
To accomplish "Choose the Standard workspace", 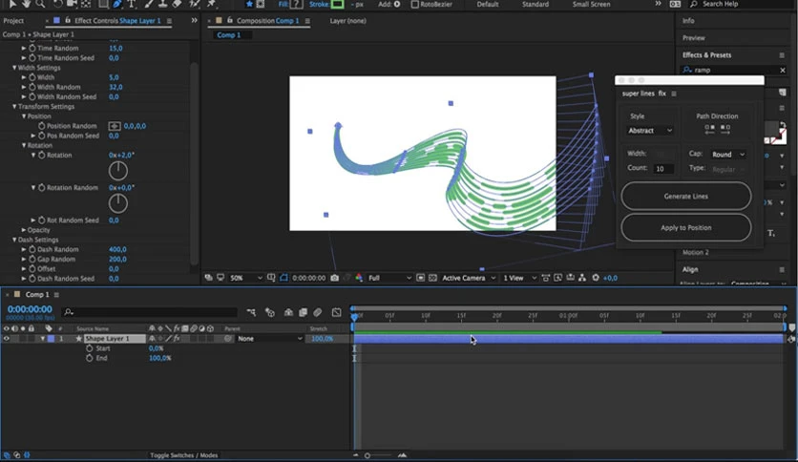I will [535, 4].
